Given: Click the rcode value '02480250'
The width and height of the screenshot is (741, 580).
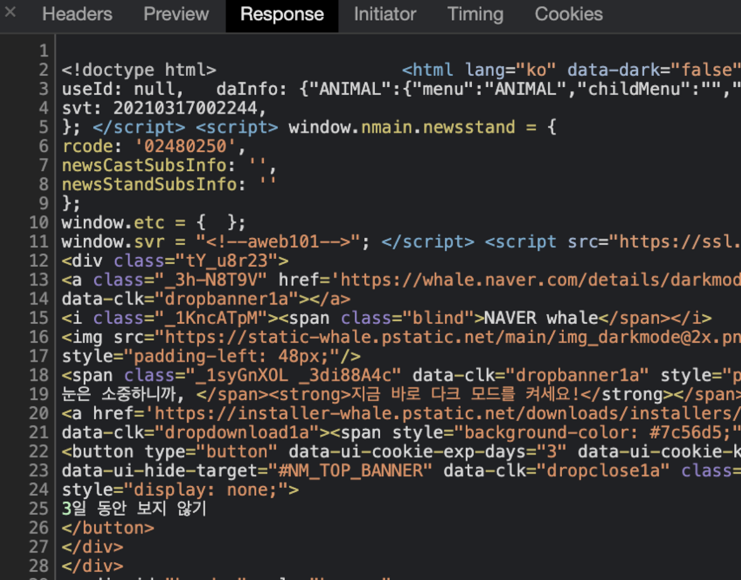Looking at the screenshot, I should click(185, 147).
